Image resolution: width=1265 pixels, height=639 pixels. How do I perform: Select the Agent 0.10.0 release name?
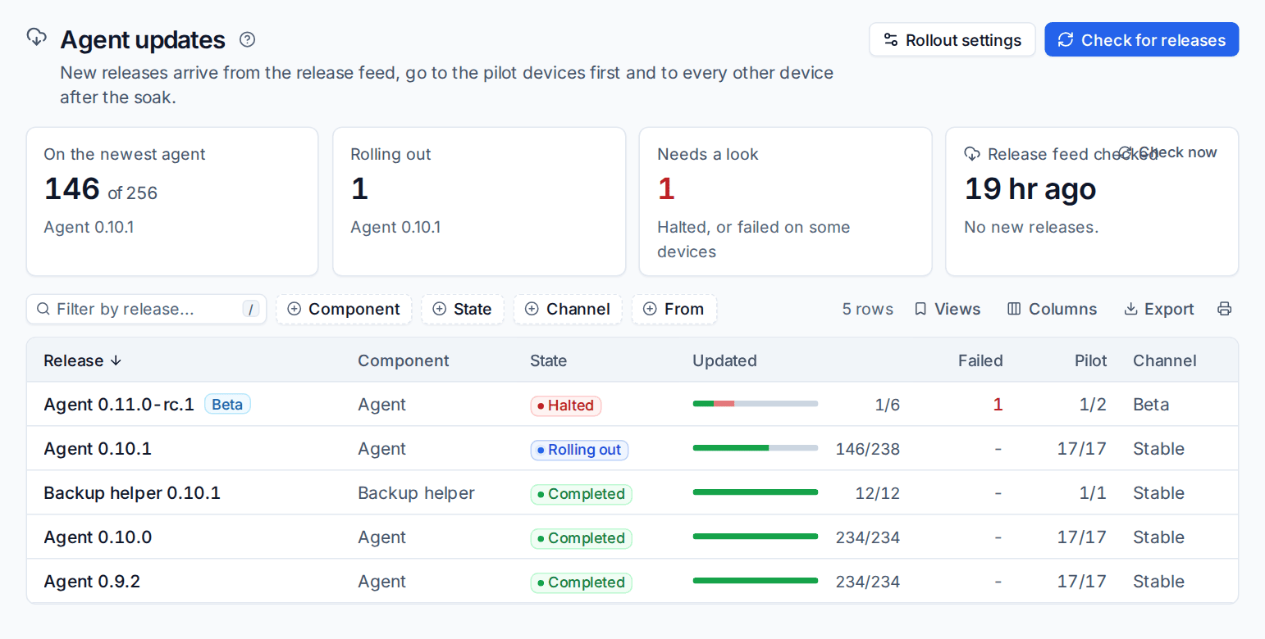(x=98, y=537)
